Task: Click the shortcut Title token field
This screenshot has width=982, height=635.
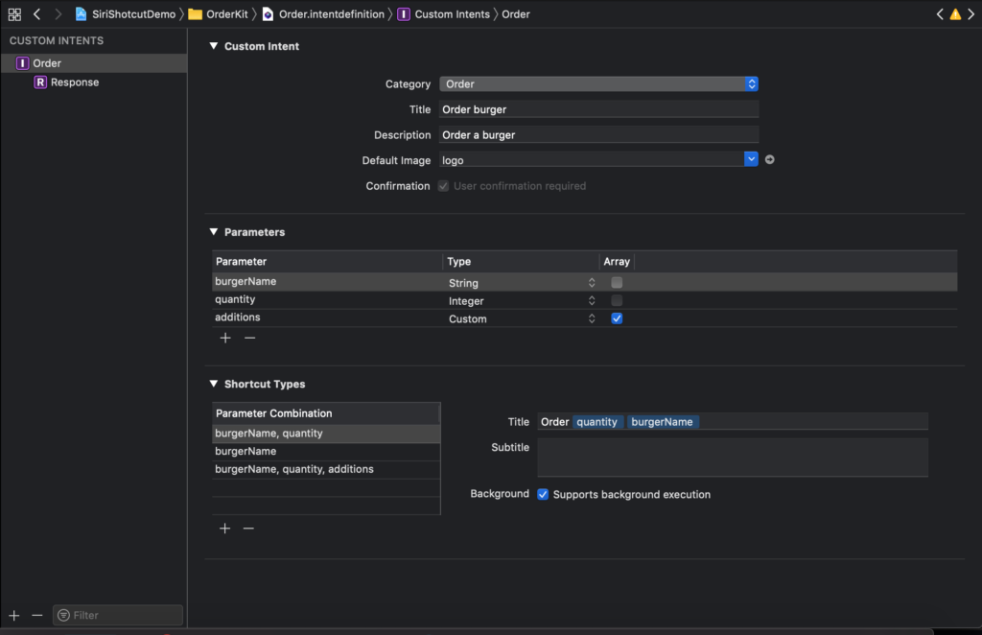Action: pyautogui.click(x=733, y=421)
